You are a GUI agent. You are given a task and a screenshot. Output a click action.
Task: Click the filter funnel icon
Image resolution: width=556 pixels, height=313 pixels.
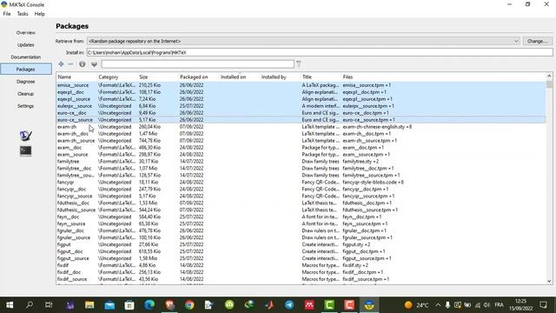tap(299, 64)
